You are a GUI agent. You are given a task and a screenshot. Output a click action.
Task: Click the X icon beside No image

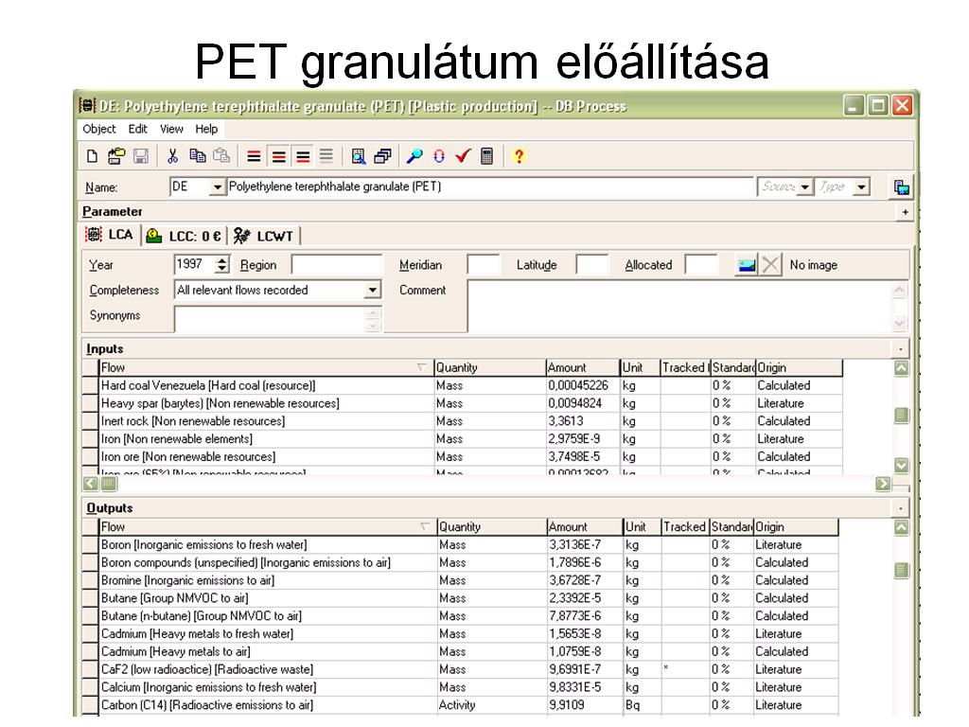tap(770, 265)
